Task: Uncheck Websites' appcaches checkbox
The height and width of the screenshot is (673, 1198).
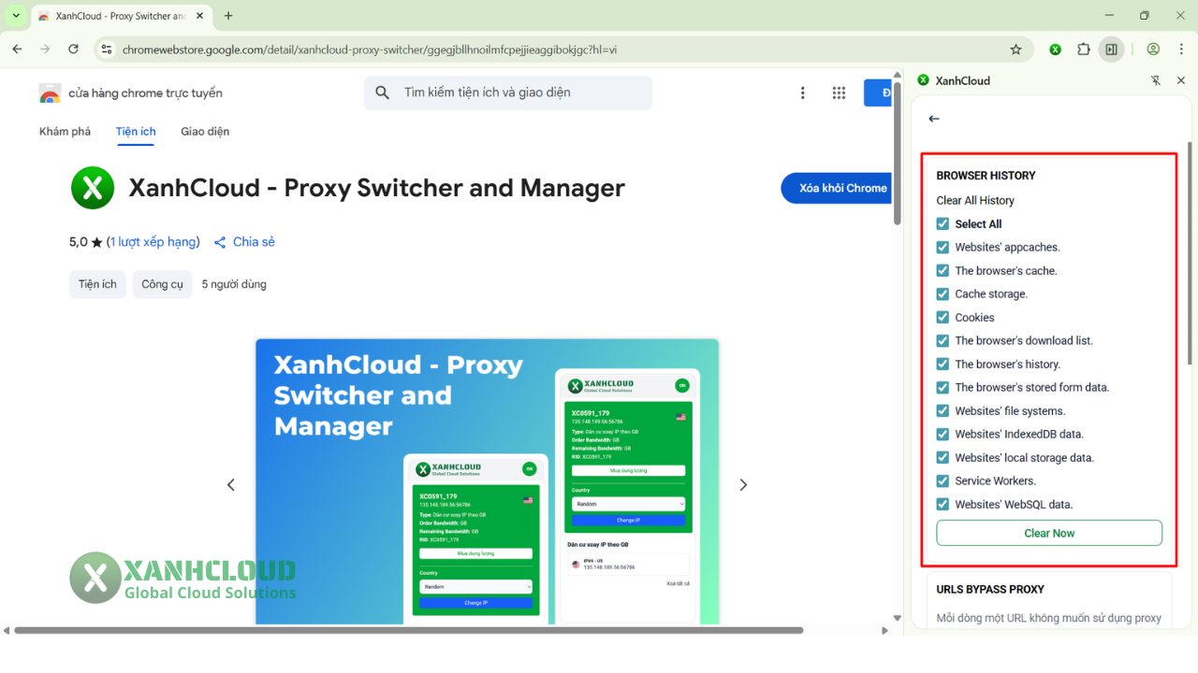Action: 942,247
